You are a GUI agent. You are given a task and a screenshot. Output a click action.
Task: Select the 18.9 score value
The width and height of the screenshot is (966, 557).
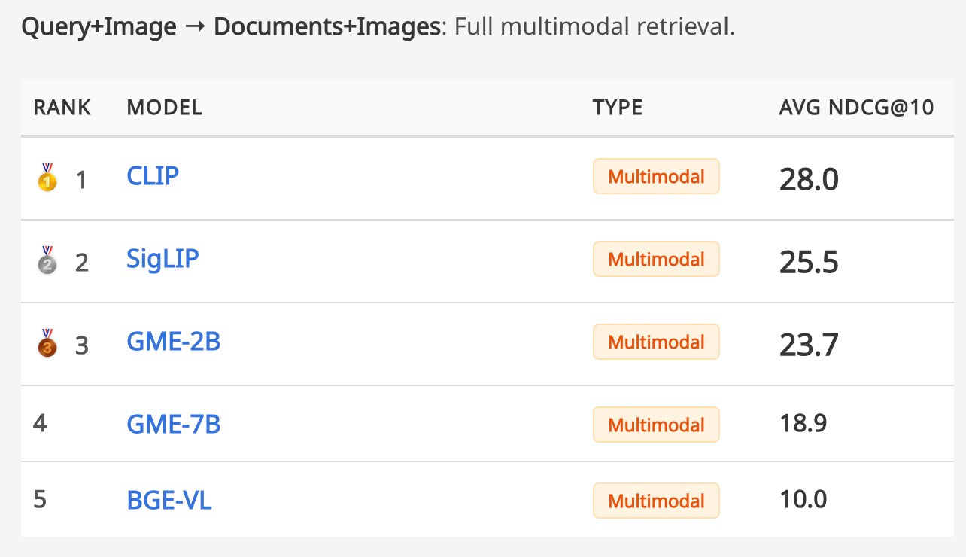(x=803, y=424)
